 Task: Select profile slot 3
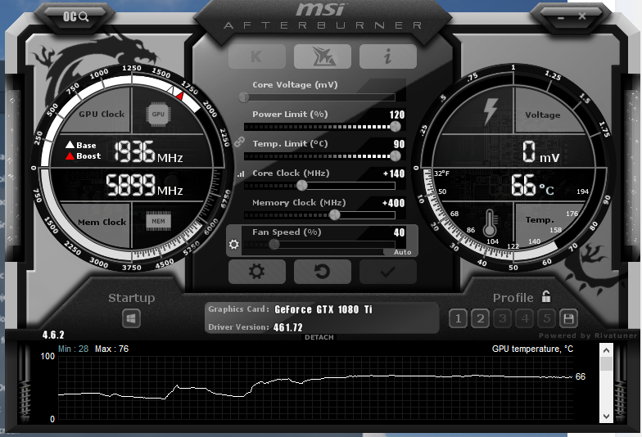coord(503,318)
